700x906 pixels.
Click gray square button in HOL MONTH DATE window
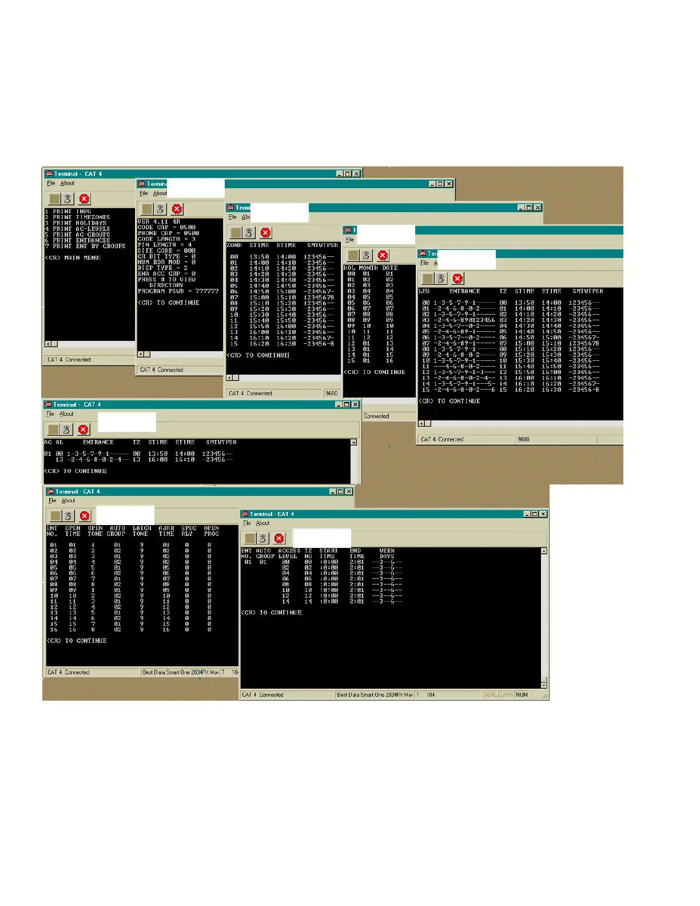pos(353,255)
